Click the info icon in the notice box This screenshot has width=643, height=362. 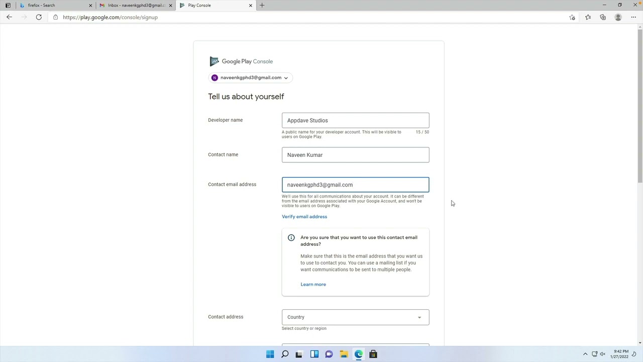point(291,237)
